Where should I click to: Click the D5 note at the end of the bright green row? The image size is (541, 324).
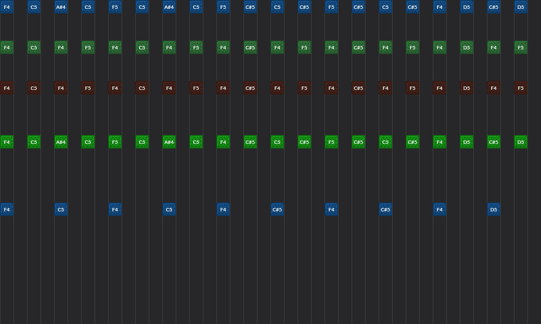click(521, 142)
